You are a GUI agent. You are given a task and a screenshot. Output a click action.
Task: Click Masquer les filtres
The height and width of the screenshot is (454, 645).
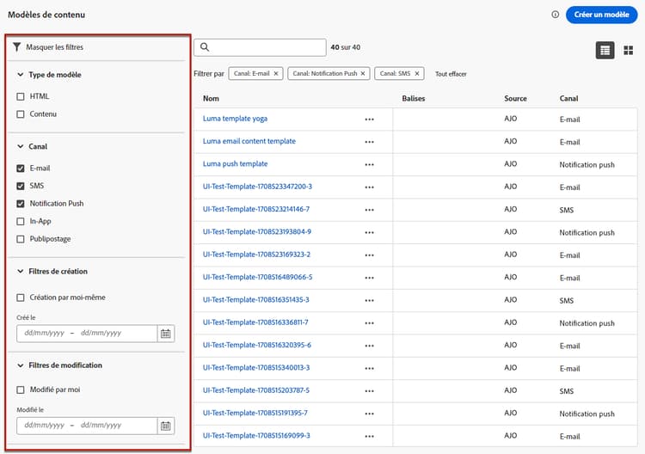click(x=55, y=47)
